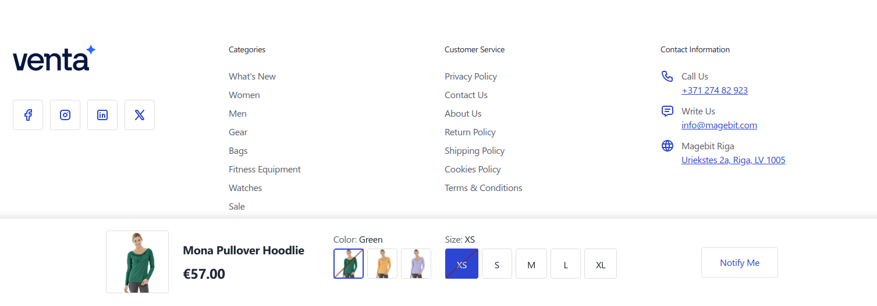The height and width of the screenshot is (306, 877).
Task: Open the LinkedIn social icon
Action: point(102,115)
